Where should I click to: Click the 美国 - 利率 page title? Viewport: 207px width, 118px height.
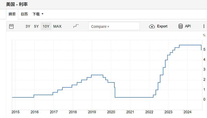pyautogui.click(x=17, y=4)
